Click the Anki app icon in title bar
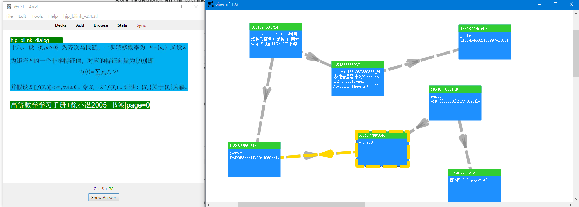 click(9, 7)
